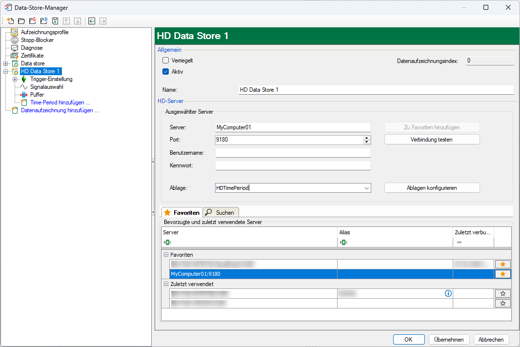This screenshot has width=520, height=347.
Task: Select the Diagnose tree entry
Action: coord(31,48)
